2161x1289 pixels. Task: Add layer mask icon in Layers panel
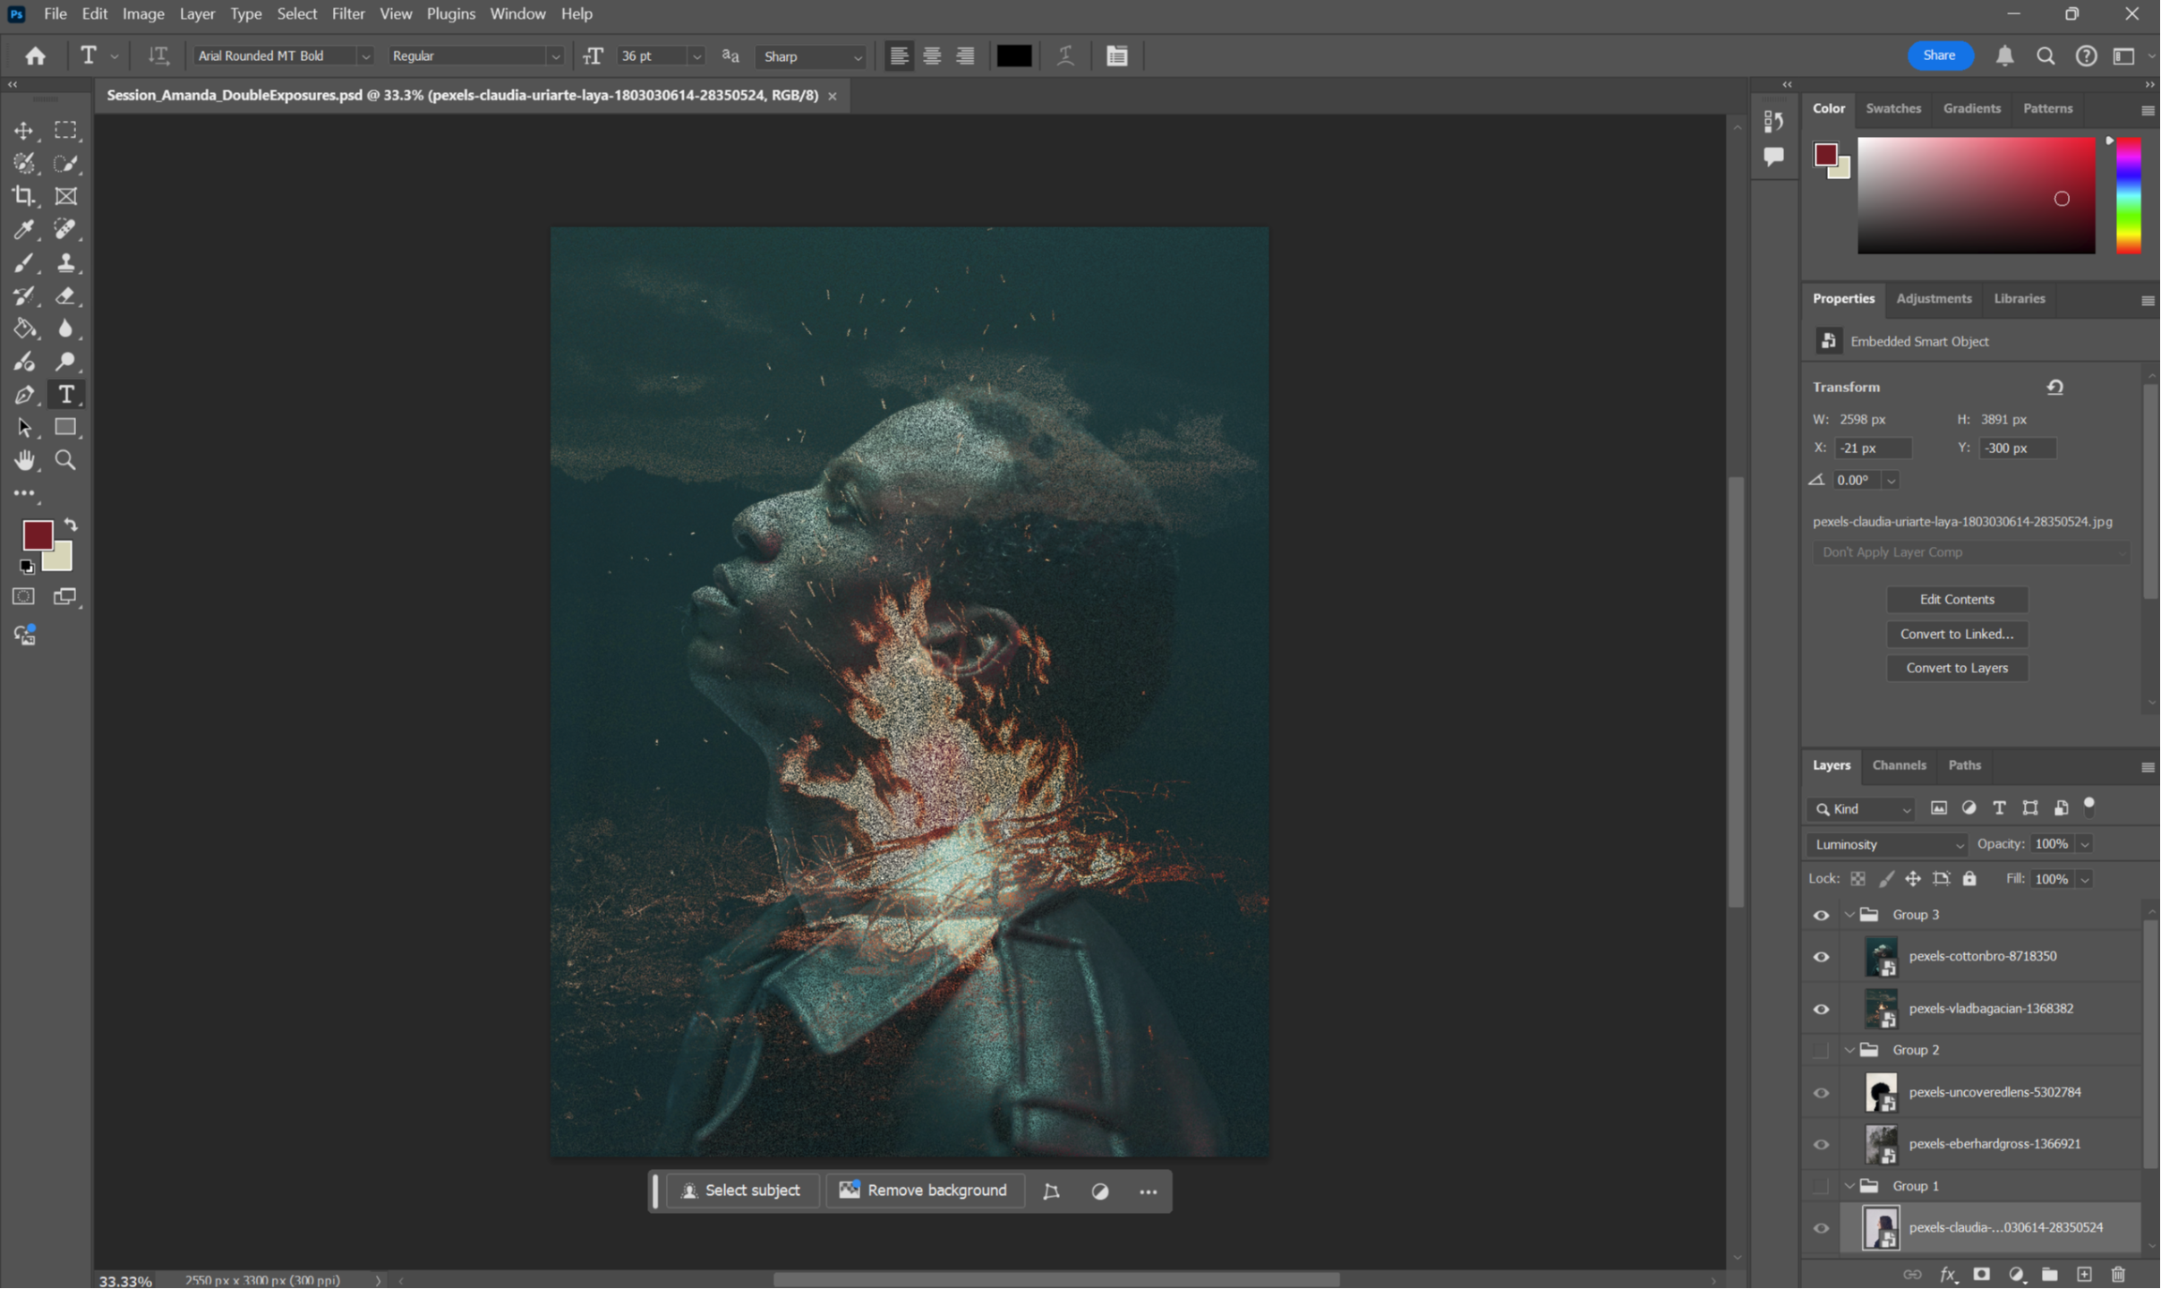tap(1981, 1274)
